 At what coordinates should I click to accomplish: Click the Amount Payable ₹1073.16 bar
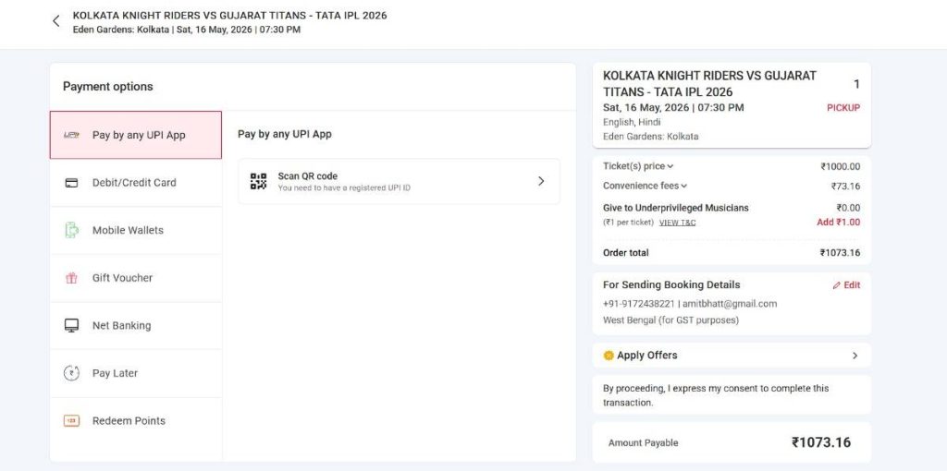click(x=732, y=442)
